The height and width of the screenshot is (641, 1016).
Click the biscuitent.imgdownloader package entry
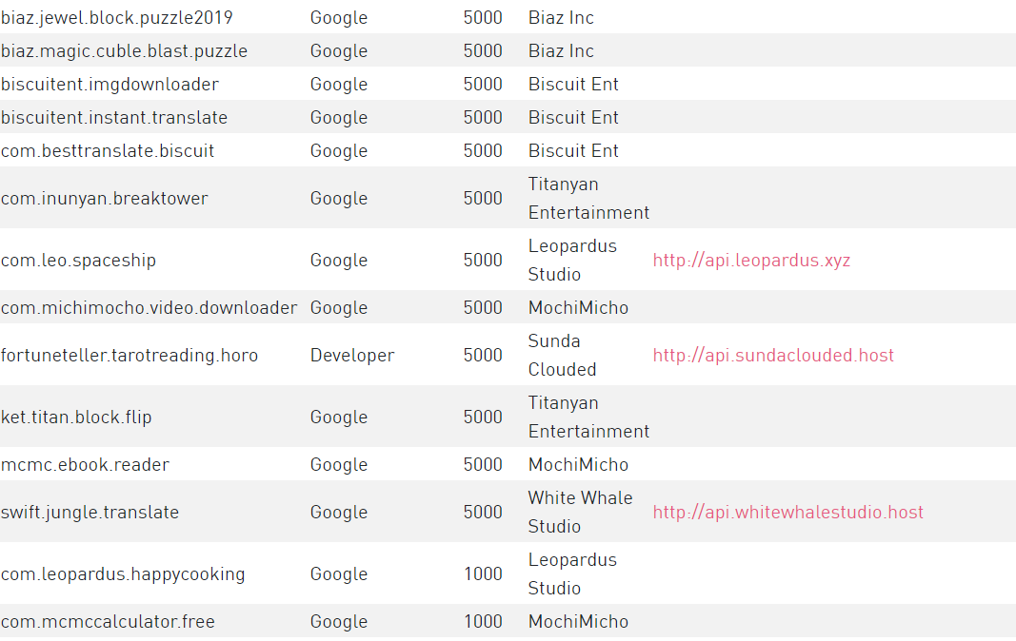click(110, 85)
